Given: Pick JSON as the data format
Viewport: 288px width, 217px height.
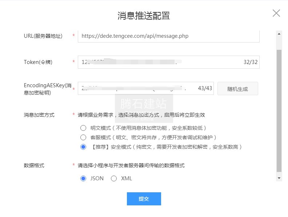Looking at the screenshot, I should pyautogui.click(x=83, y=178).
